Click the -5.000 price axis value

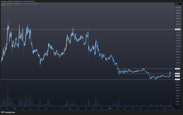coord(177,104)
